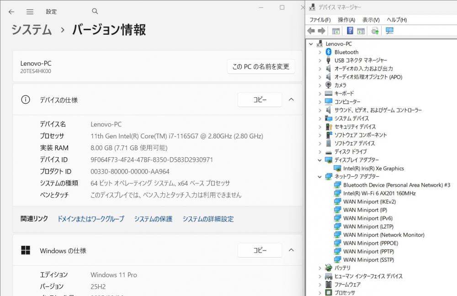Click the Settings search magnifier icon
Image resolution: width=457 pixels, height=296 pixels.
pyautogui.click(x=95, y=11)
